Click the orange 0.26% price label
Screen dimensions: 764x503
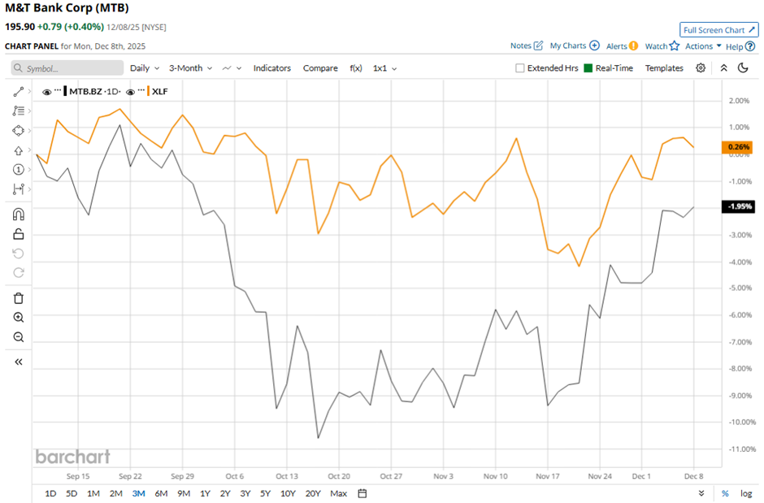click(x=737, y=146)
